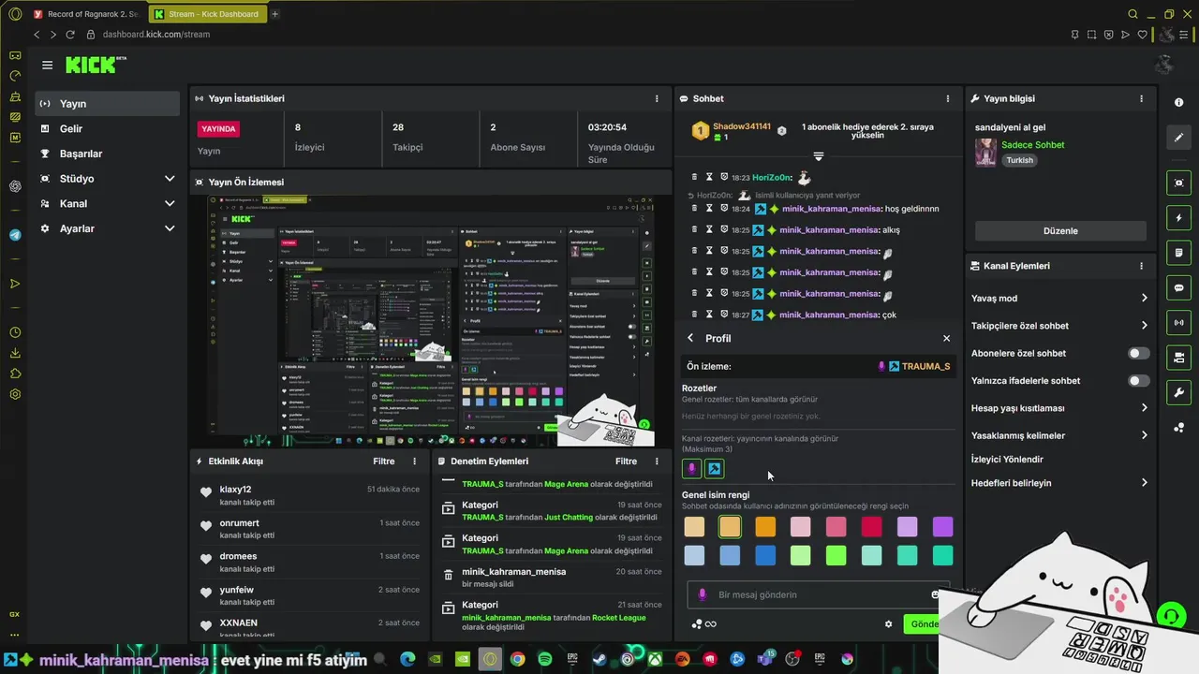Click the Yayın Ön İzlemesi preview thumbnail
This screenshot has width=1199, height=674.
pos(430,320)
